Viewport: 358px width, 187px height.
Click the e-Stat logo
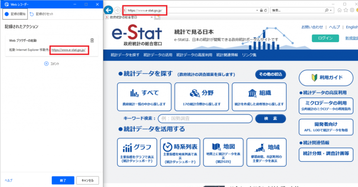coord(137,36)
